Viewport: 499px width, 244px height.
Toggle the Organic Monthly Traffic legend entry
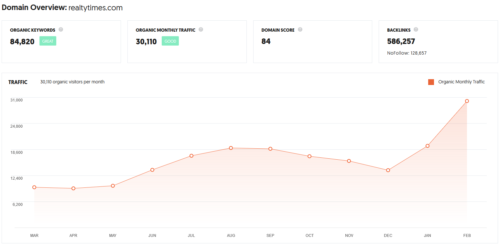[x=461, y=82]
